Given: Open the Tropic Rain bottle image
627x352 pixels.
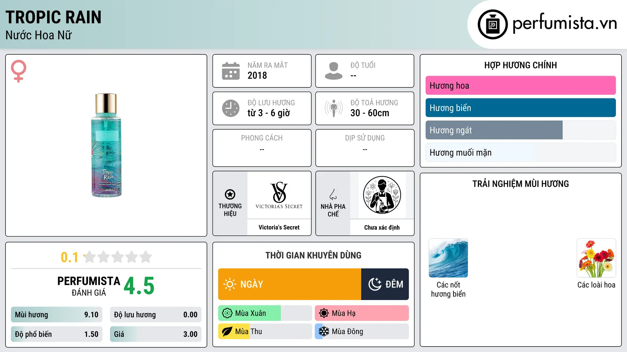Looking at the screenshot, I should [x=106, y=145].
